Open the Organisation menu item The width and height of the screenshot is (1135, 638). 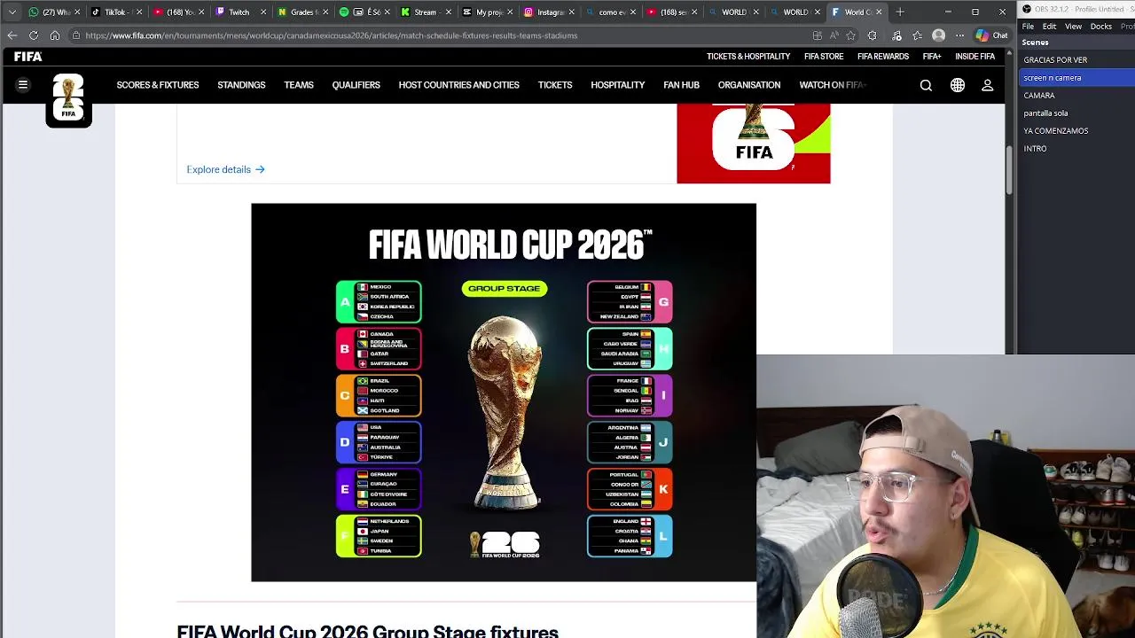pos(749,85)
